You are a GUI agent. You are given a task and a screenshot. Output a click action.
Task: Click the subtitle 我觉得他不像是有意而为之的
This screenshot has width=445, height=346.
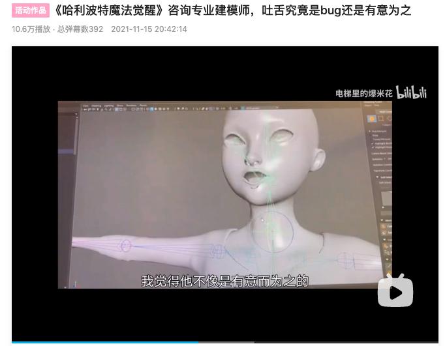224,281
